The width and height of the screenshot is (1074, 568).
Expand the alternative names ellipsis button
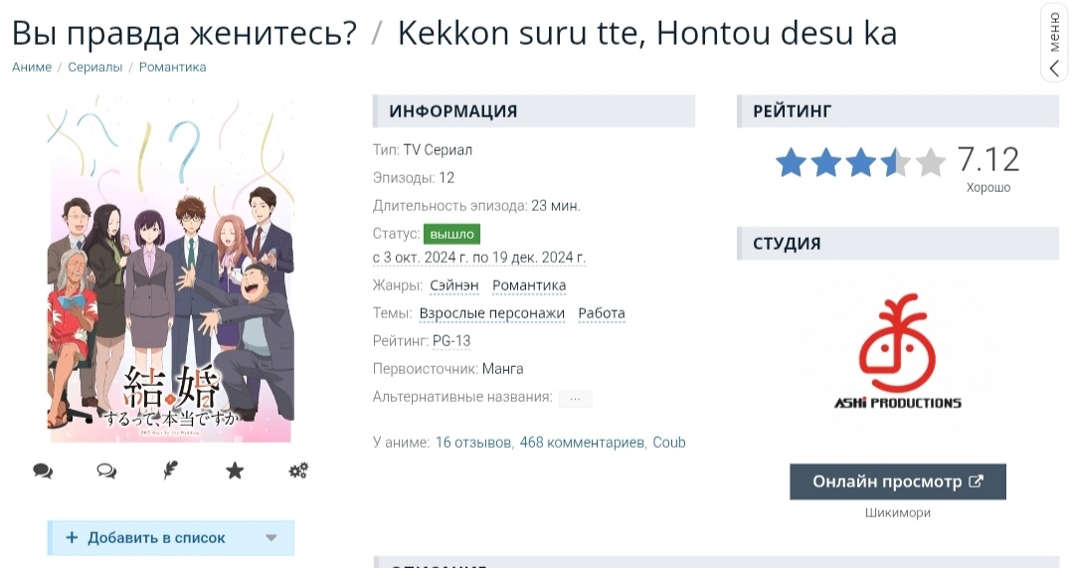pos(575,398)
